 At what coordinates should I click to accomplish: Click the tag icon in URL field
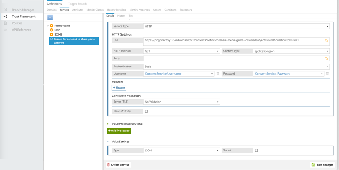pyautogui.click(x=326, y=41)
